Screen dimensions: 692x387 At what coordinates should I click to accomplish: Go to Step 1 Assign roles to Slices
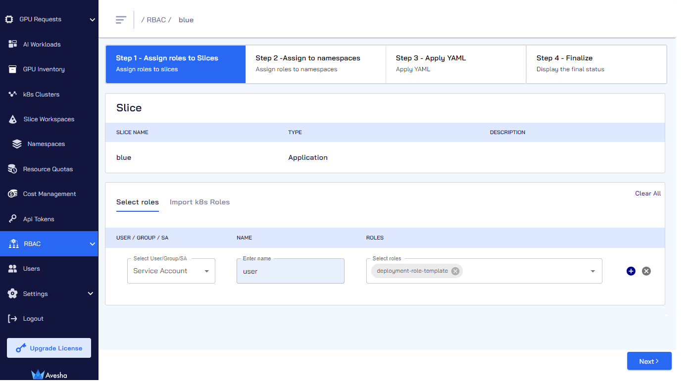tap(176, 64)
